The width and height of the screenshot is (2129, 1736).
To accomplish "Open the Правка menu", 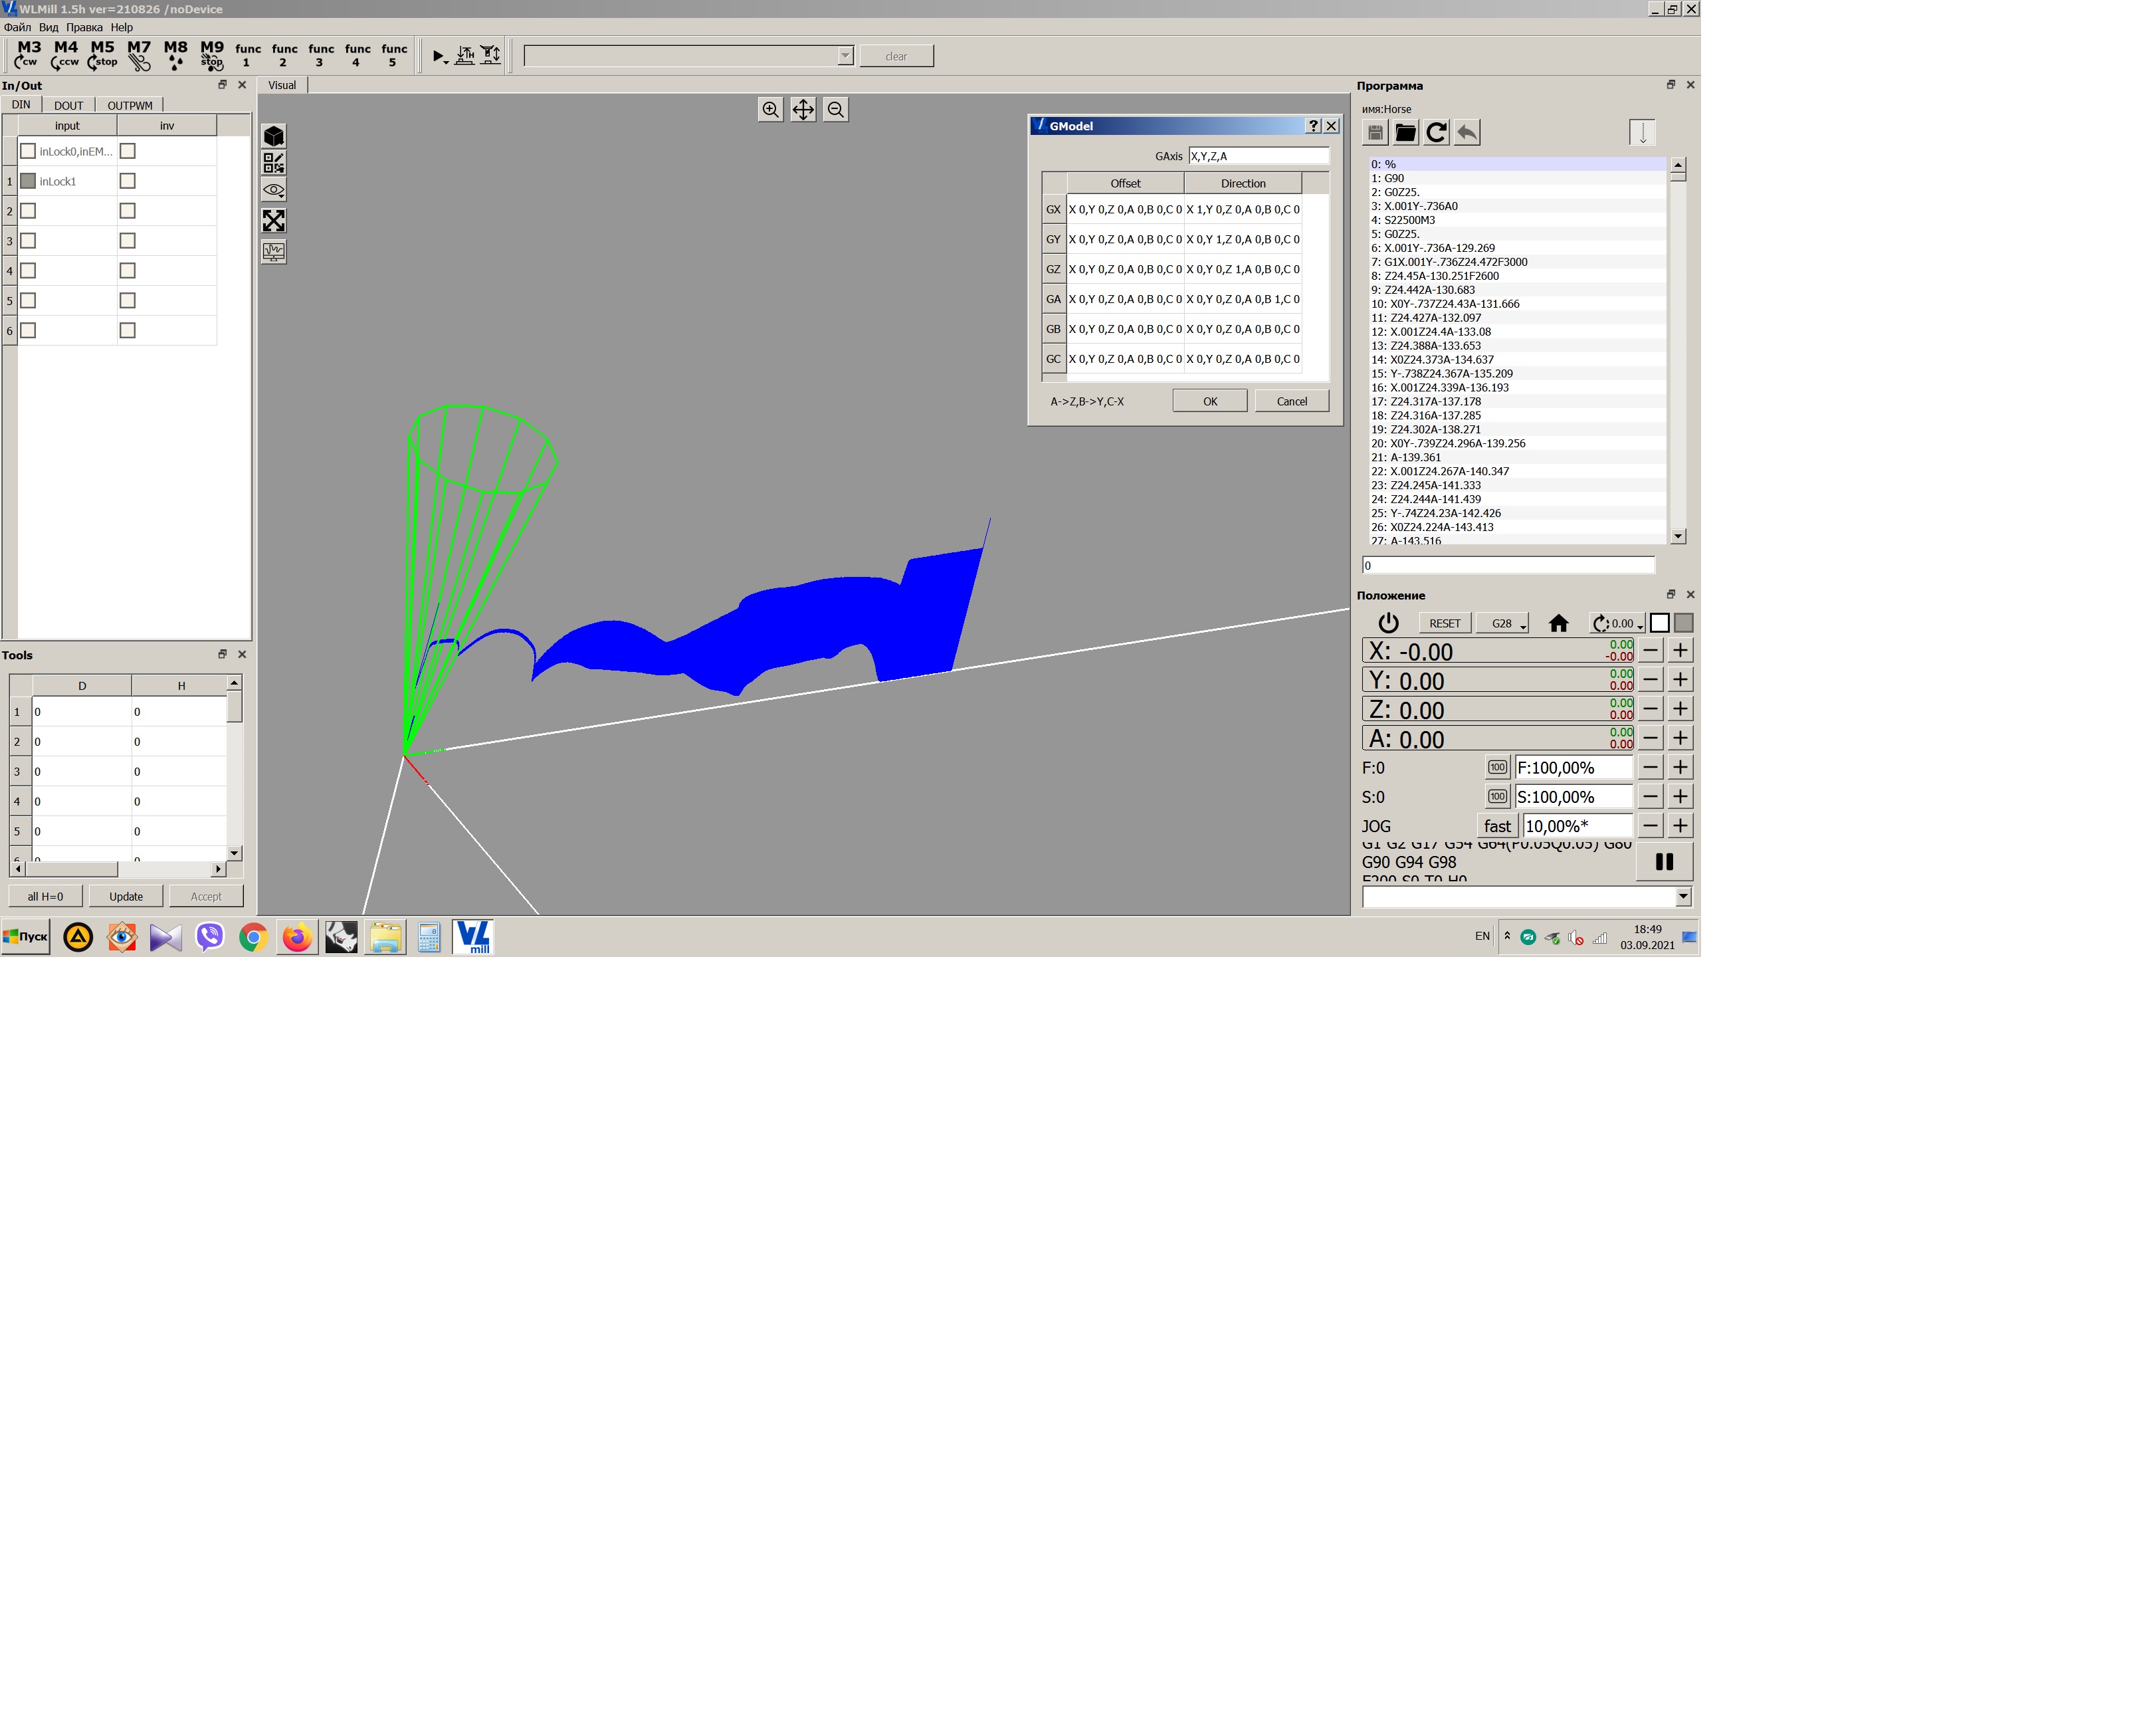I will [x=84, y=27].
